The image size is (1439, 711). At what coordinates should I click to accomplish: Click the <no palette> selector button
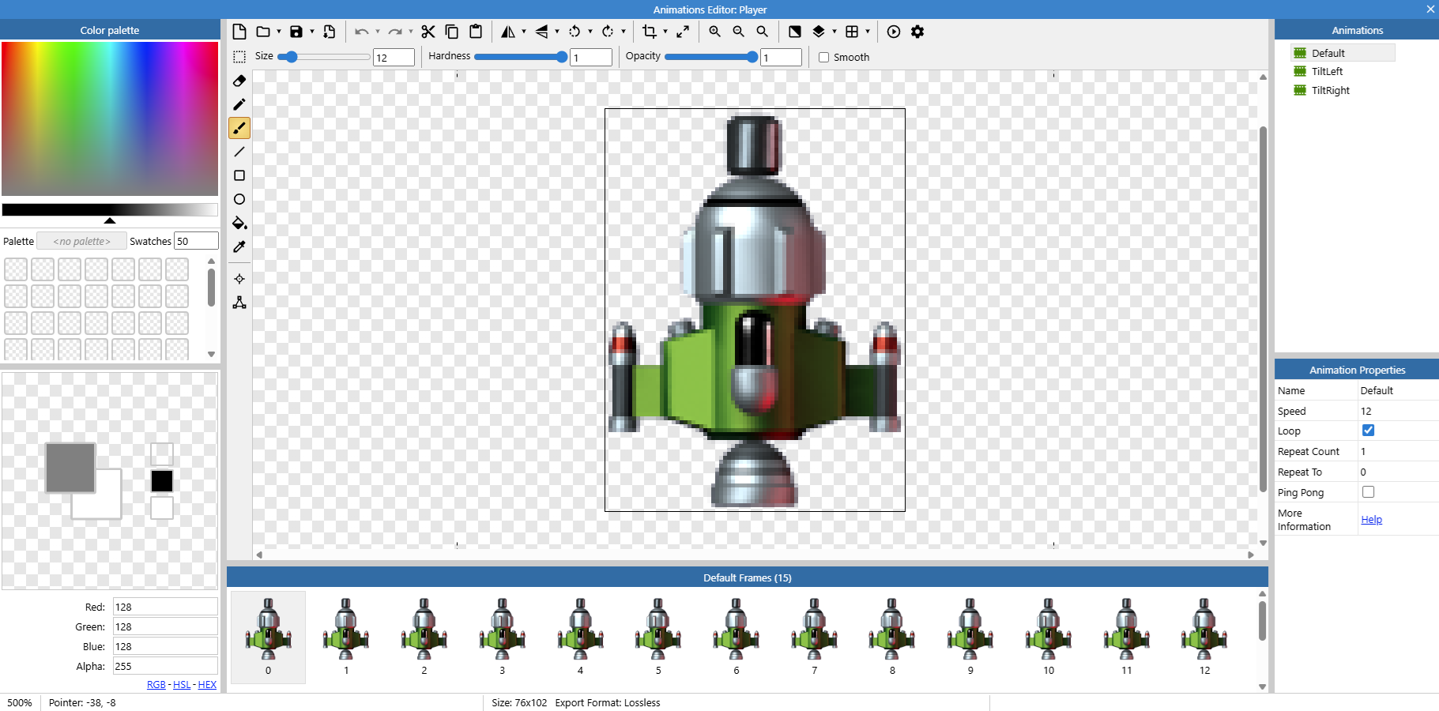coord(82,242)
